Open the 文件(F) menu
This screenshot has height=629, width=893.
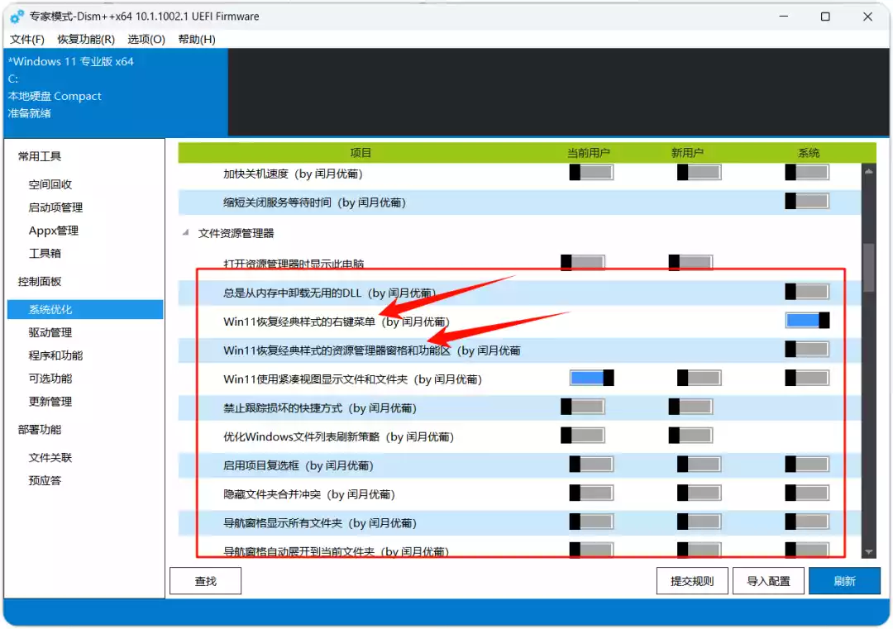pos(26,40)
